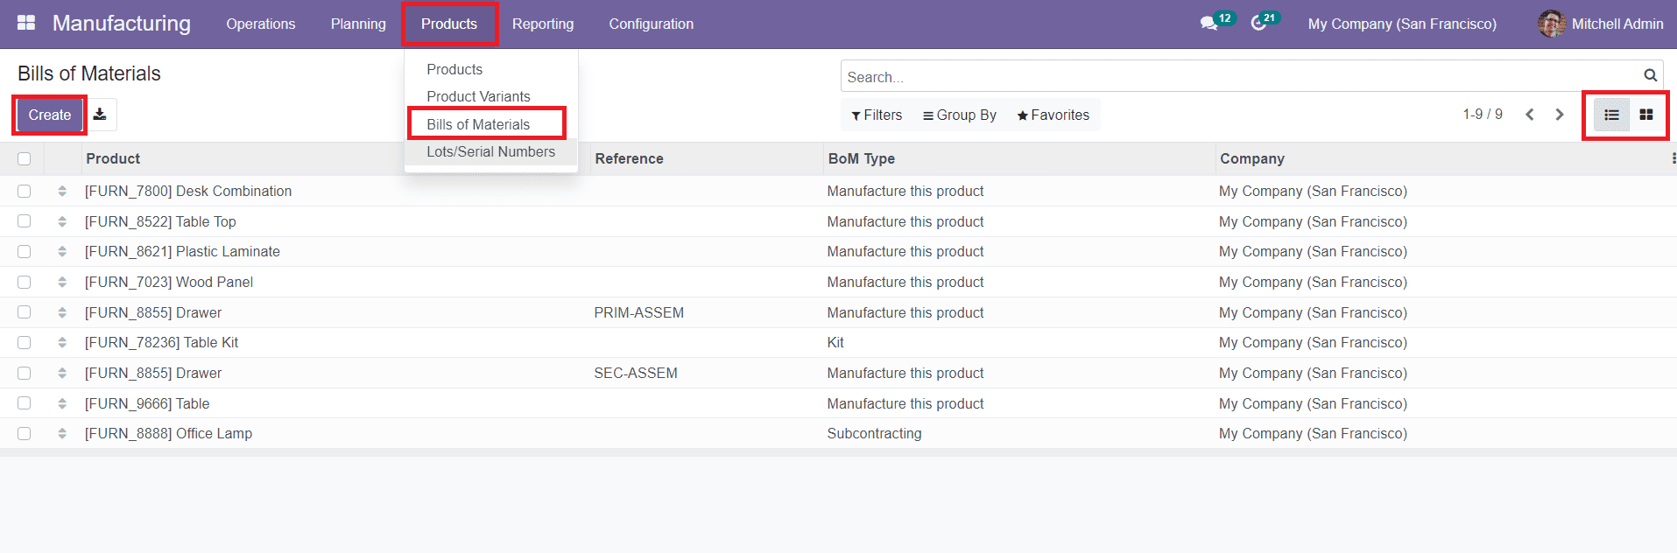Screen dimensions: 1677x553
Task: Check the box for SEC-ASSEM Drawer row
Action: 24,373
